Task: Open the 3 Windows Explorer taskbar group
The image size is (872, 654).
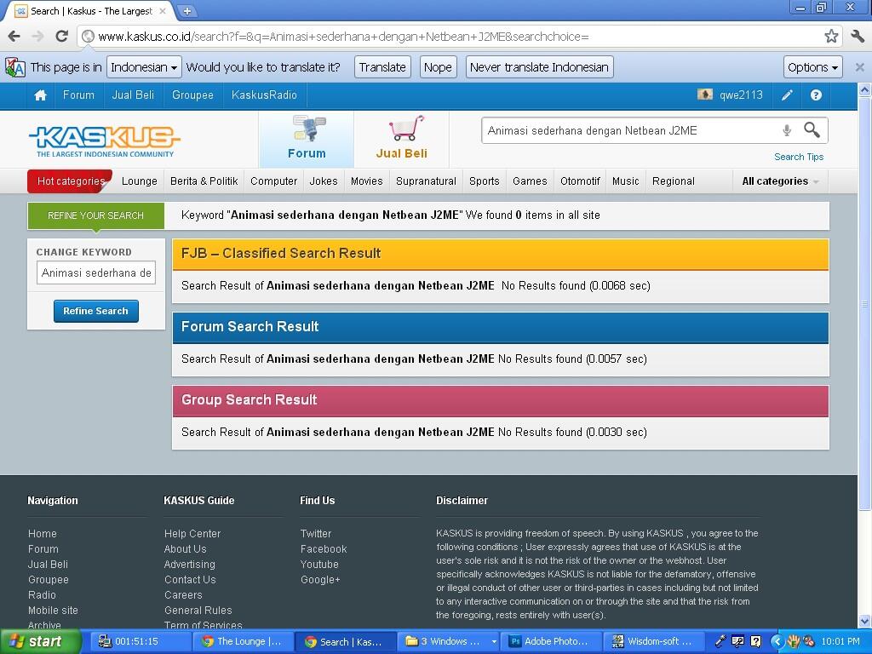Action: [x=450, y=642]
